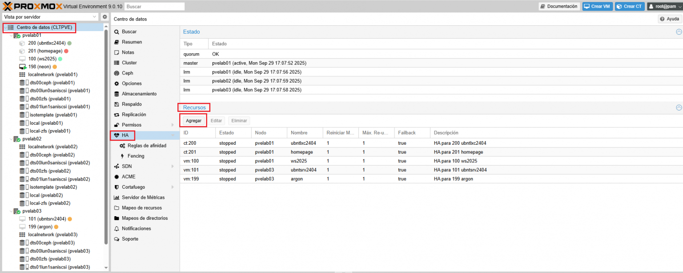Click the Replicación arrows icon

(x=117, y=115)
